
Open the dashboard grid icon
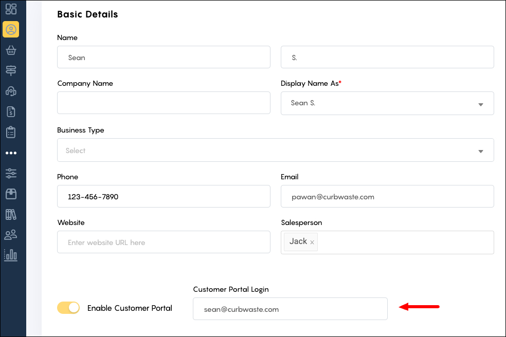(x=11, y=9)
